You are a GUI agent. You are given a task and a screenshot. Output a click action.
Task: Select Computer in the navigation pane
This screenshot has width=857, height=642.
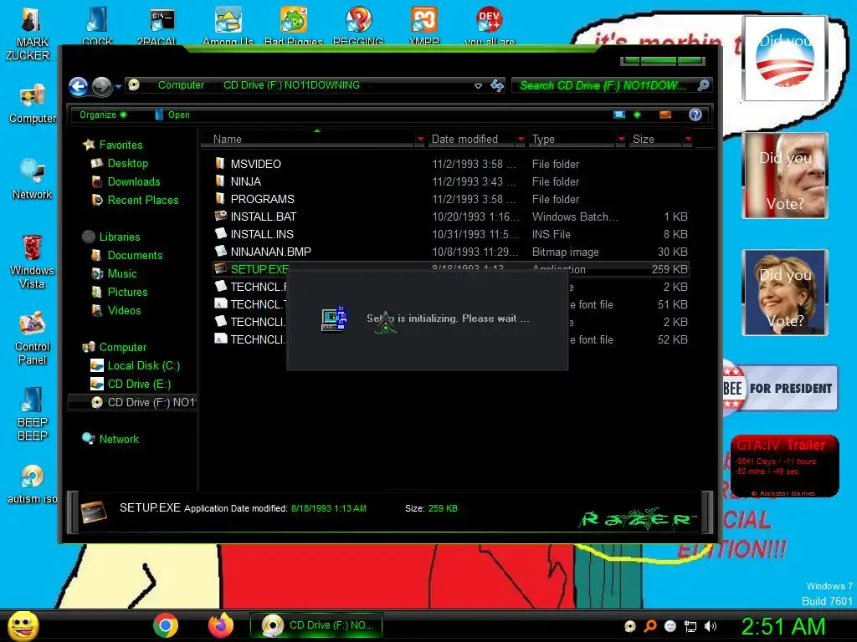tap(122, 347)
